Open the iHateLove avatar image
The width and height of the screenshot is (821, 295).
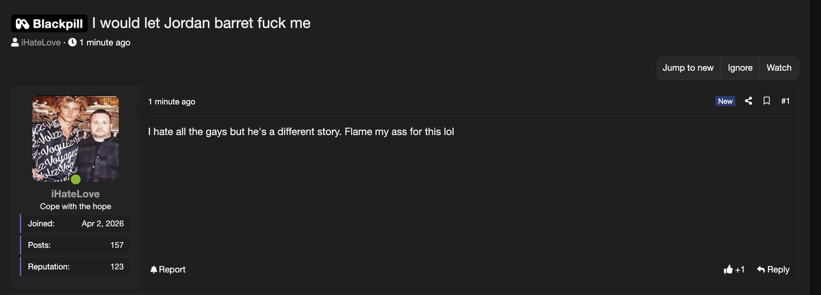[76, 138]
